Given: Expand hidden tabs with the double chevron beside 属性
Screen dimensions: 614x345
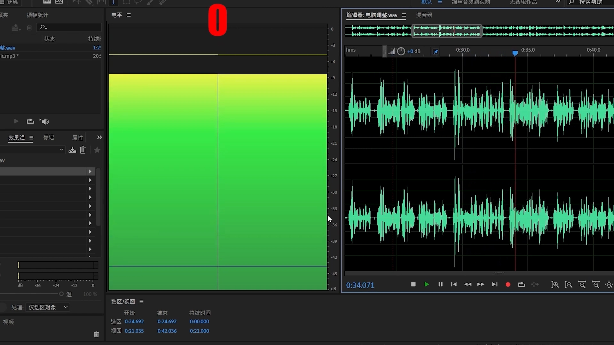Looking at the screenshot, I should coord(99,137).
